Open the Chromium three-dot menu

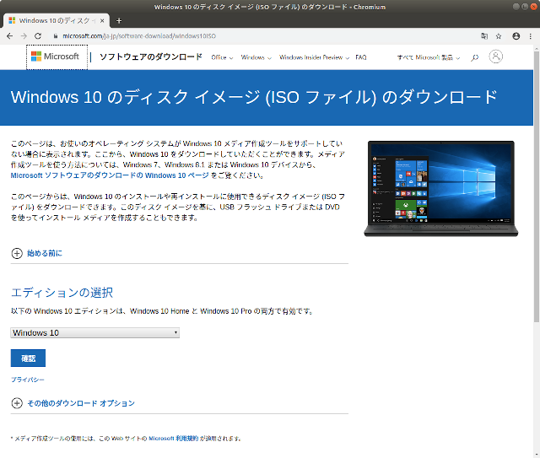coord(531,36)
